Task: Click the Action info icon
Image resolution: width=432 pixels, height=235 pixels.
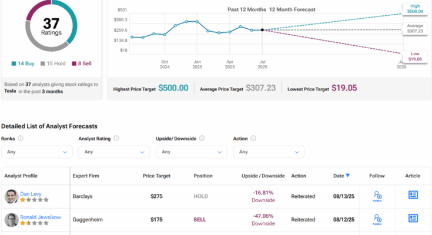Action: [x=253, y=138]
